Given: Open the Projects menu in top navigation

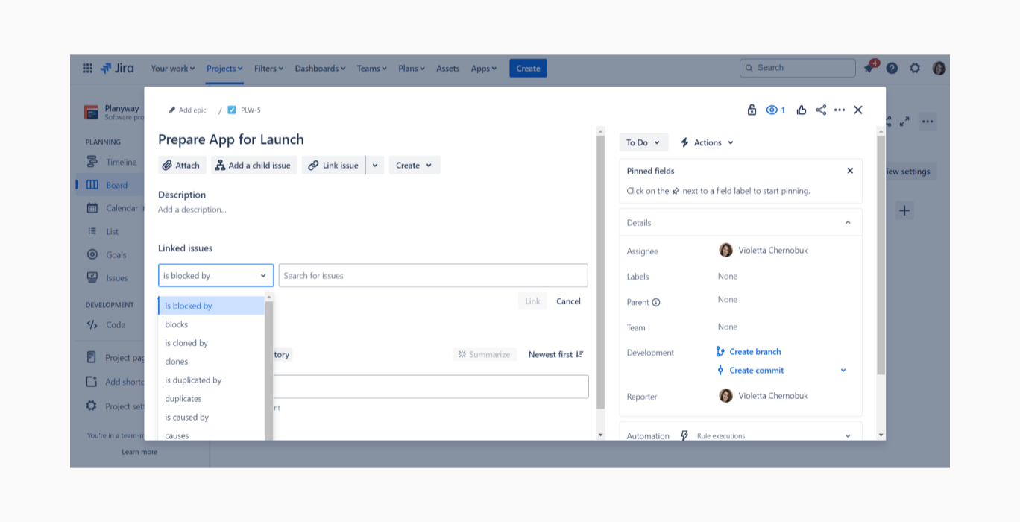Looking at the screenshot, I should (x=224, y=69).
